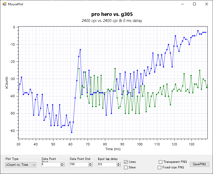
Task: Enable Transparent PNG checkbox
Action: tap(161, 162)
